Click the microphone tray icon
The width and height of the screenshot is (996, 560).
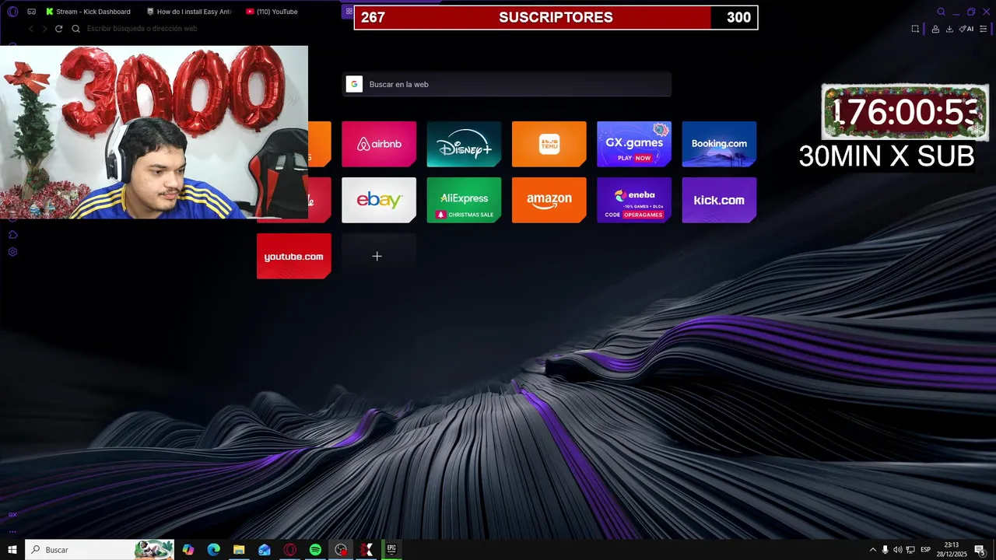click(x=885, y=550)
